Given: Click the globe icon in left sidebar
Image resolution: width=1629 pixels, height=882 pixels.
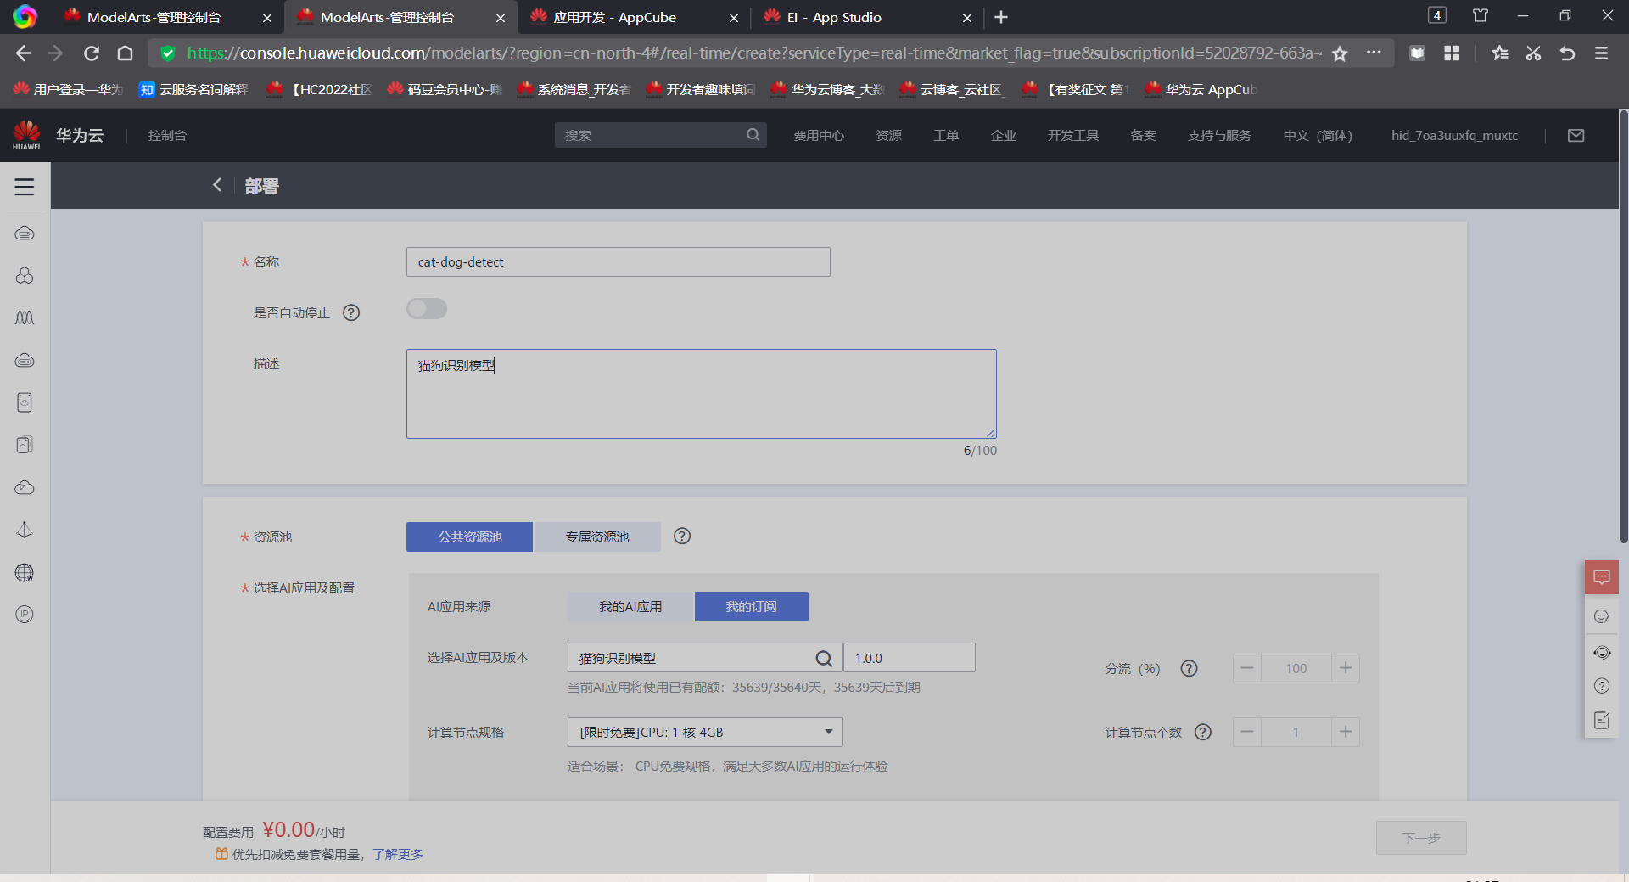Looking at the screenshot, I should click(25, 573).
